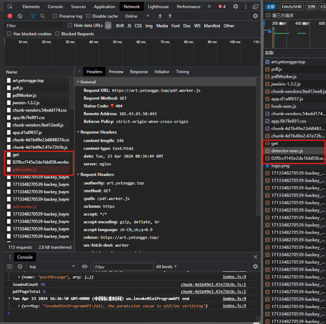
Task: Filter requests by XHR type
Action: click(120, 25)
